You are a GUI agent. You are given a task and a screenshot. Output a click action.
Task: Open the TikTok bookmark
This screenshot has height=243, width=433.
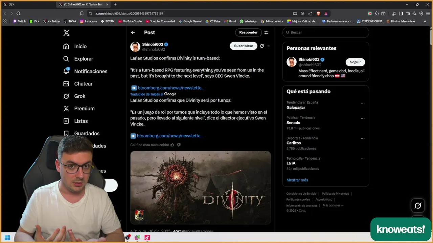click(x=70, y=21)
